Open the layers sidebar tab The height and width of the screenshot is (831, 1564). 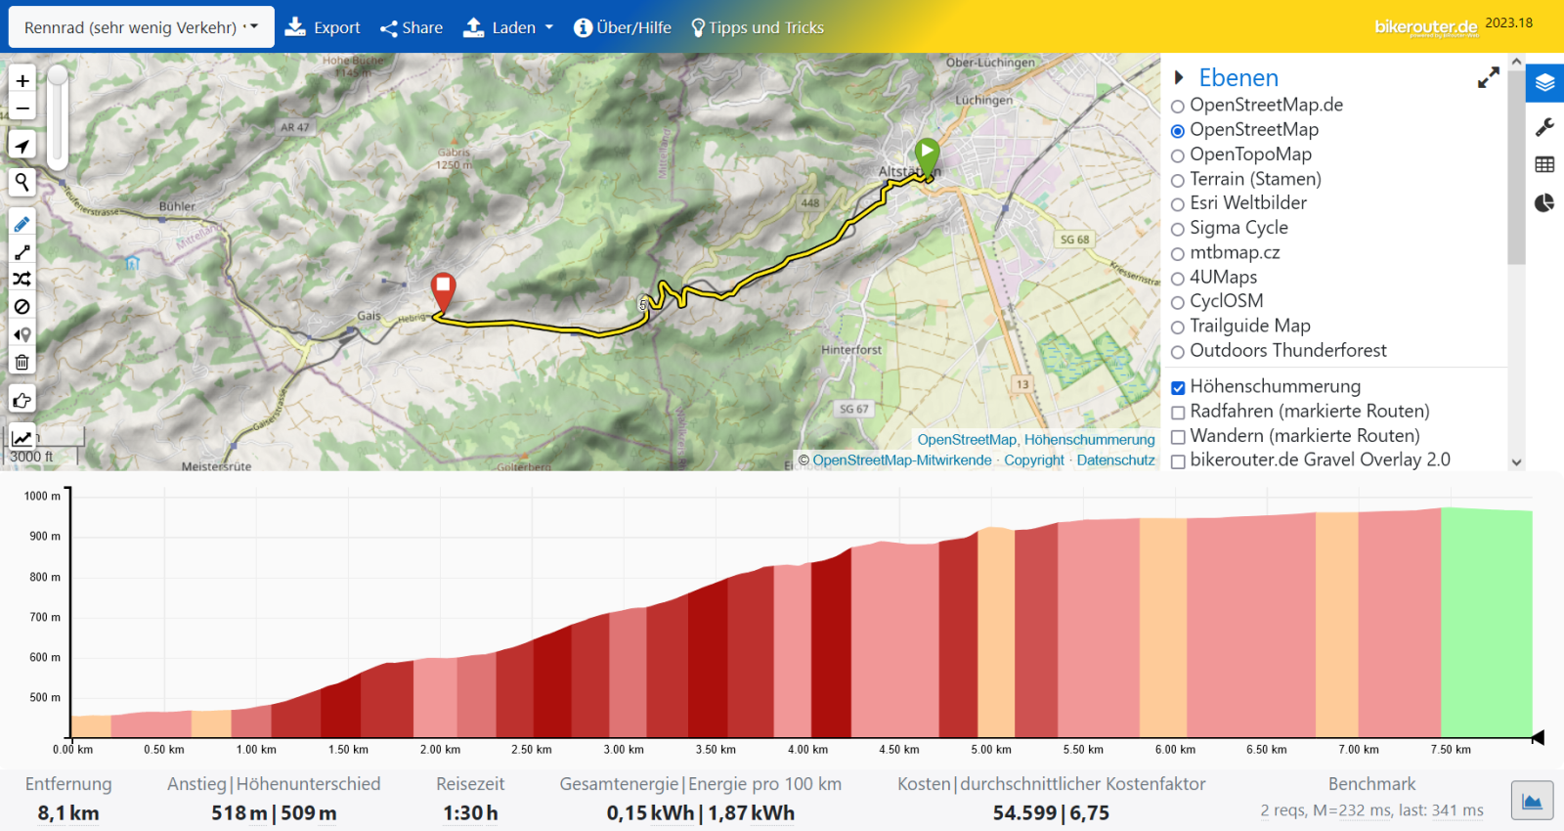(1545, 83)
